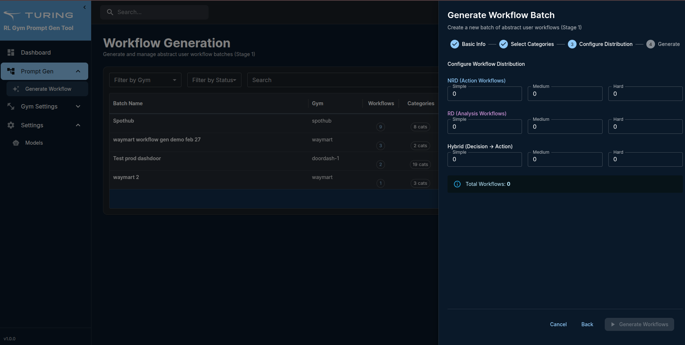Click the Prompt Gen grid icon
The width and height of the screenshot is (685, 345).
coord(11,71)
